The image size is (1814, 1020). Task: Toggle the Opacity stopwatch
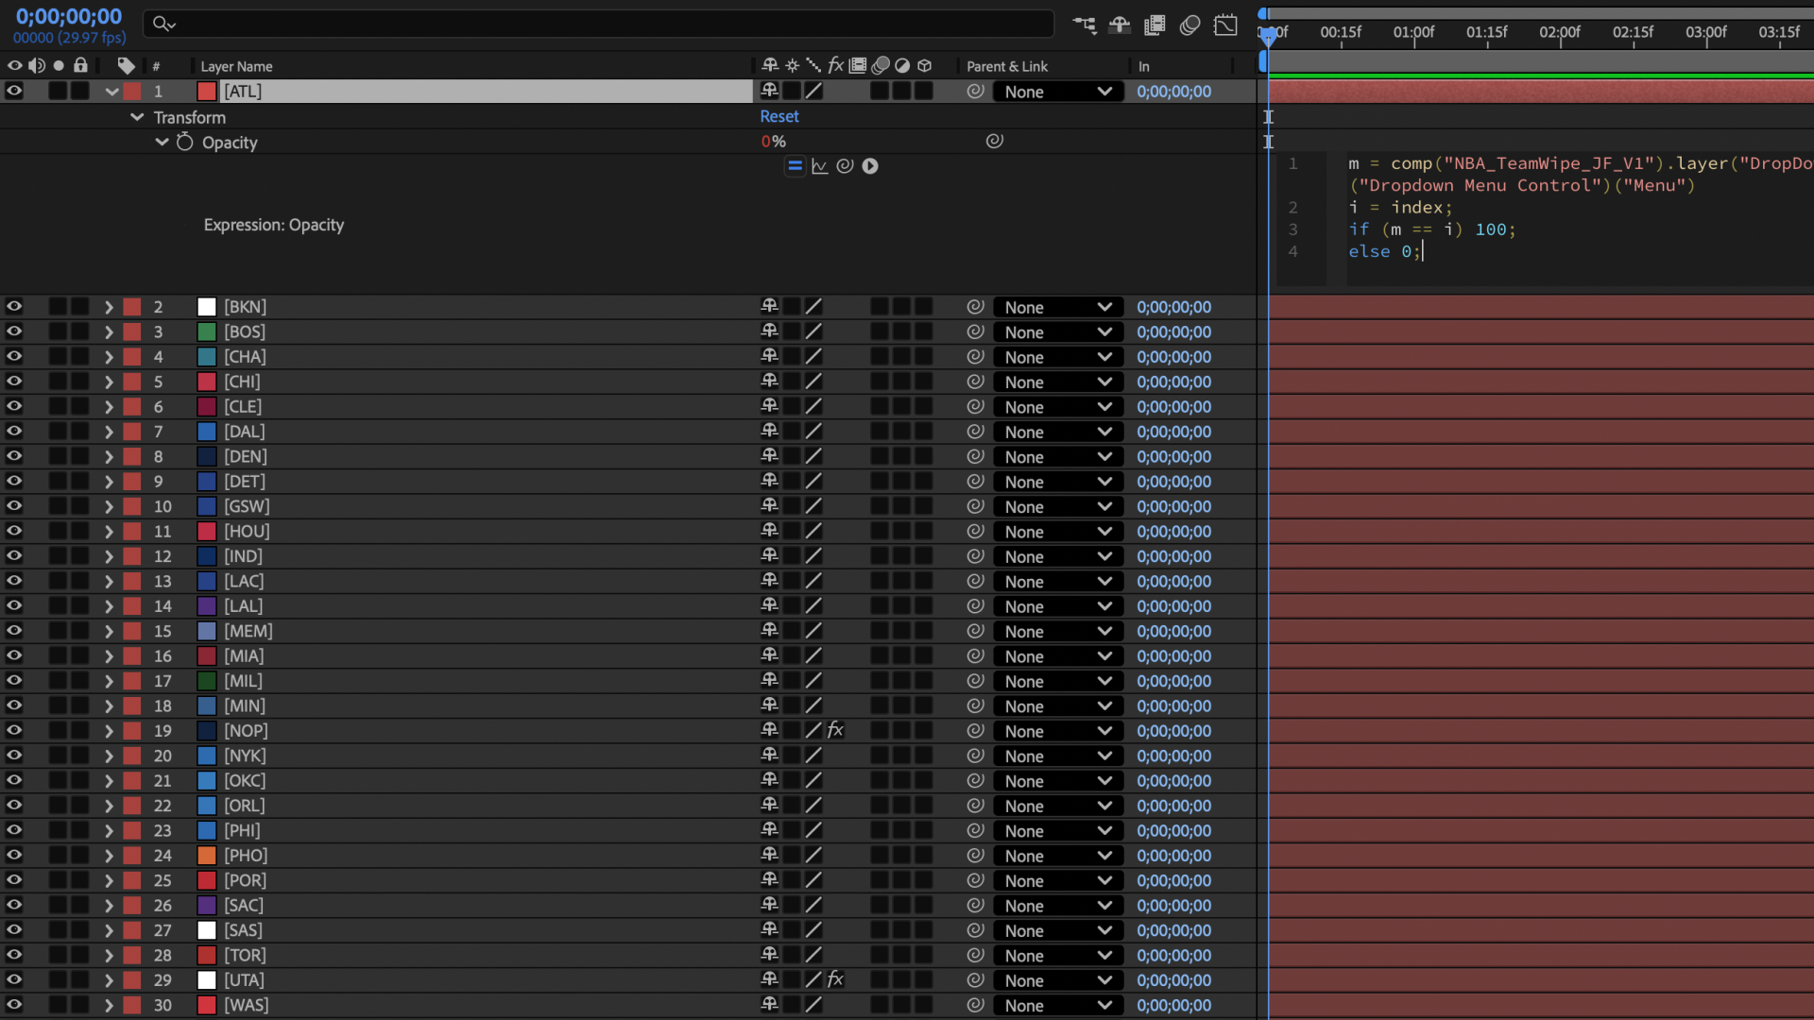tap(184, 143)
